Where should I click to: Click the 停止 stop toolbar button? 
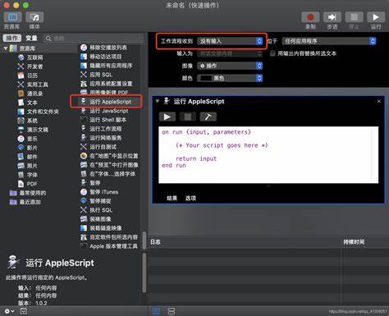pos(354,17)
